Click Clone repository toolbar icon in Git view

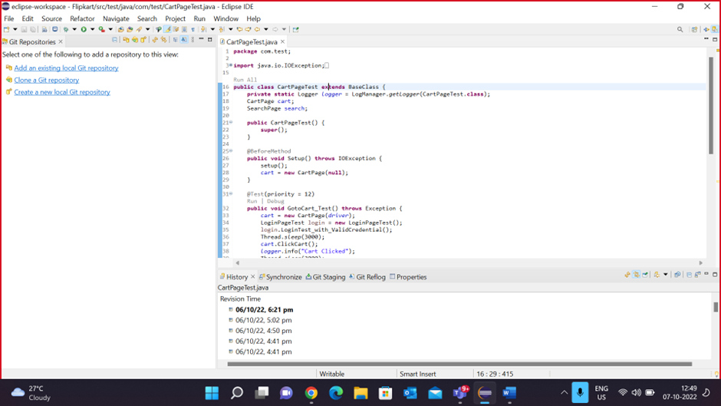[135, 40]
